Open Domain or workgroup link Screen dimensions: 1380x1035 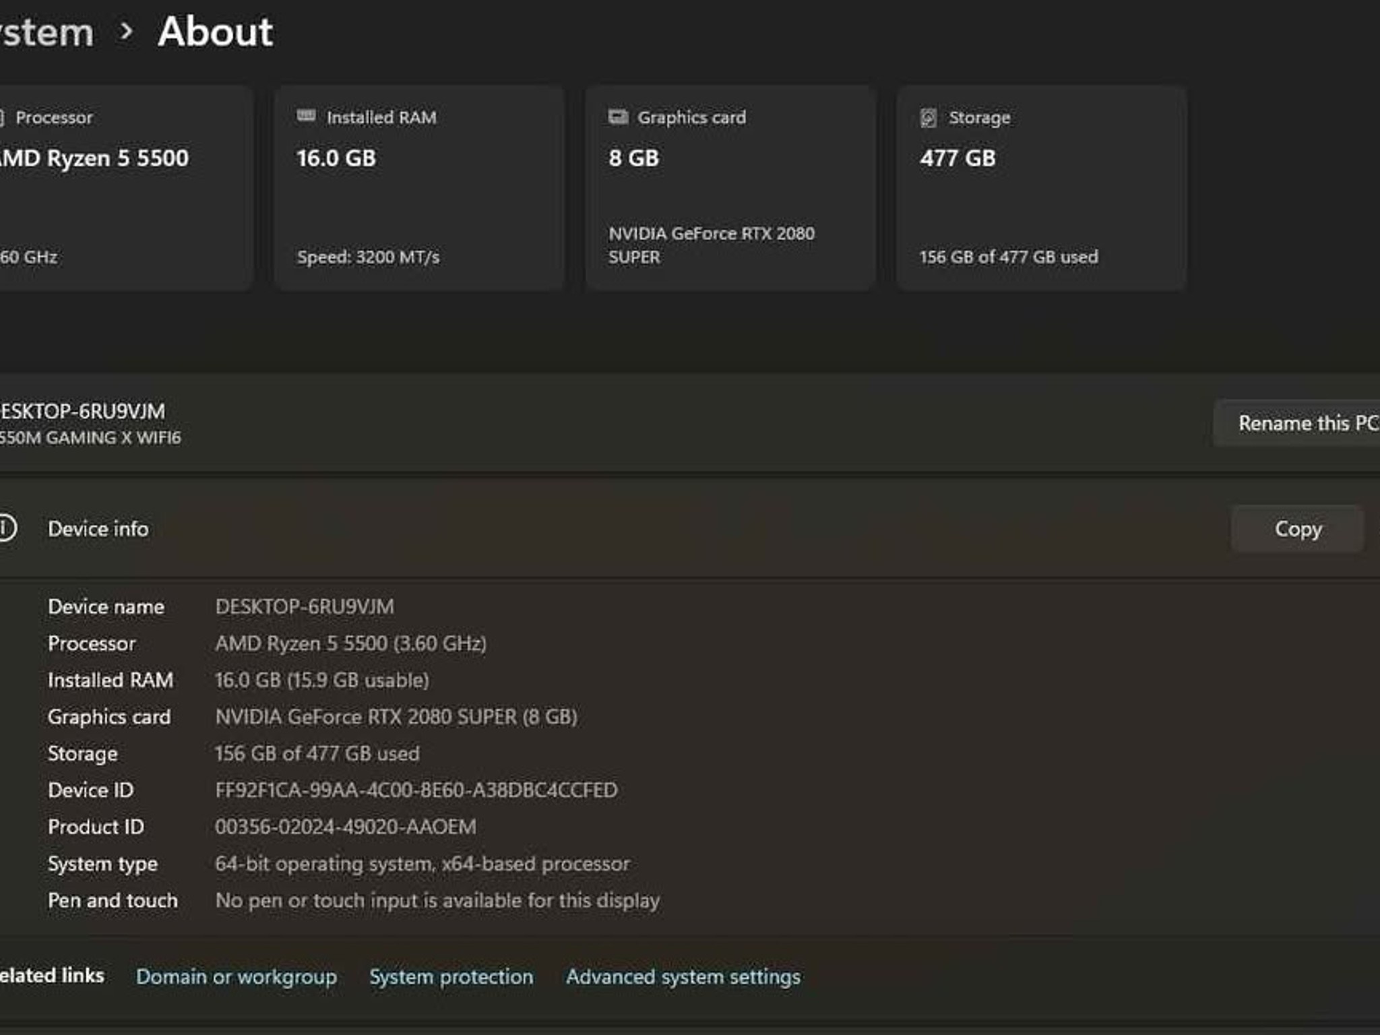(237, 976)
